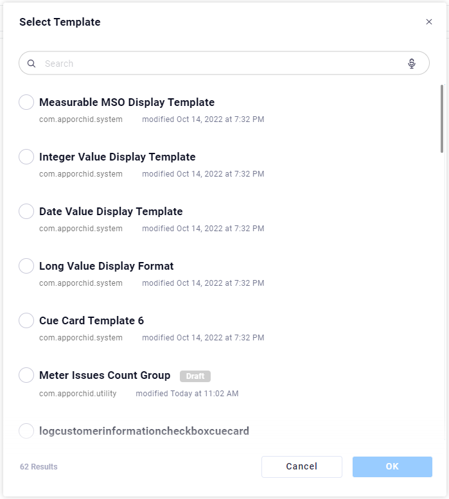Click the Long Value Display Format title

tap(106, 266)
